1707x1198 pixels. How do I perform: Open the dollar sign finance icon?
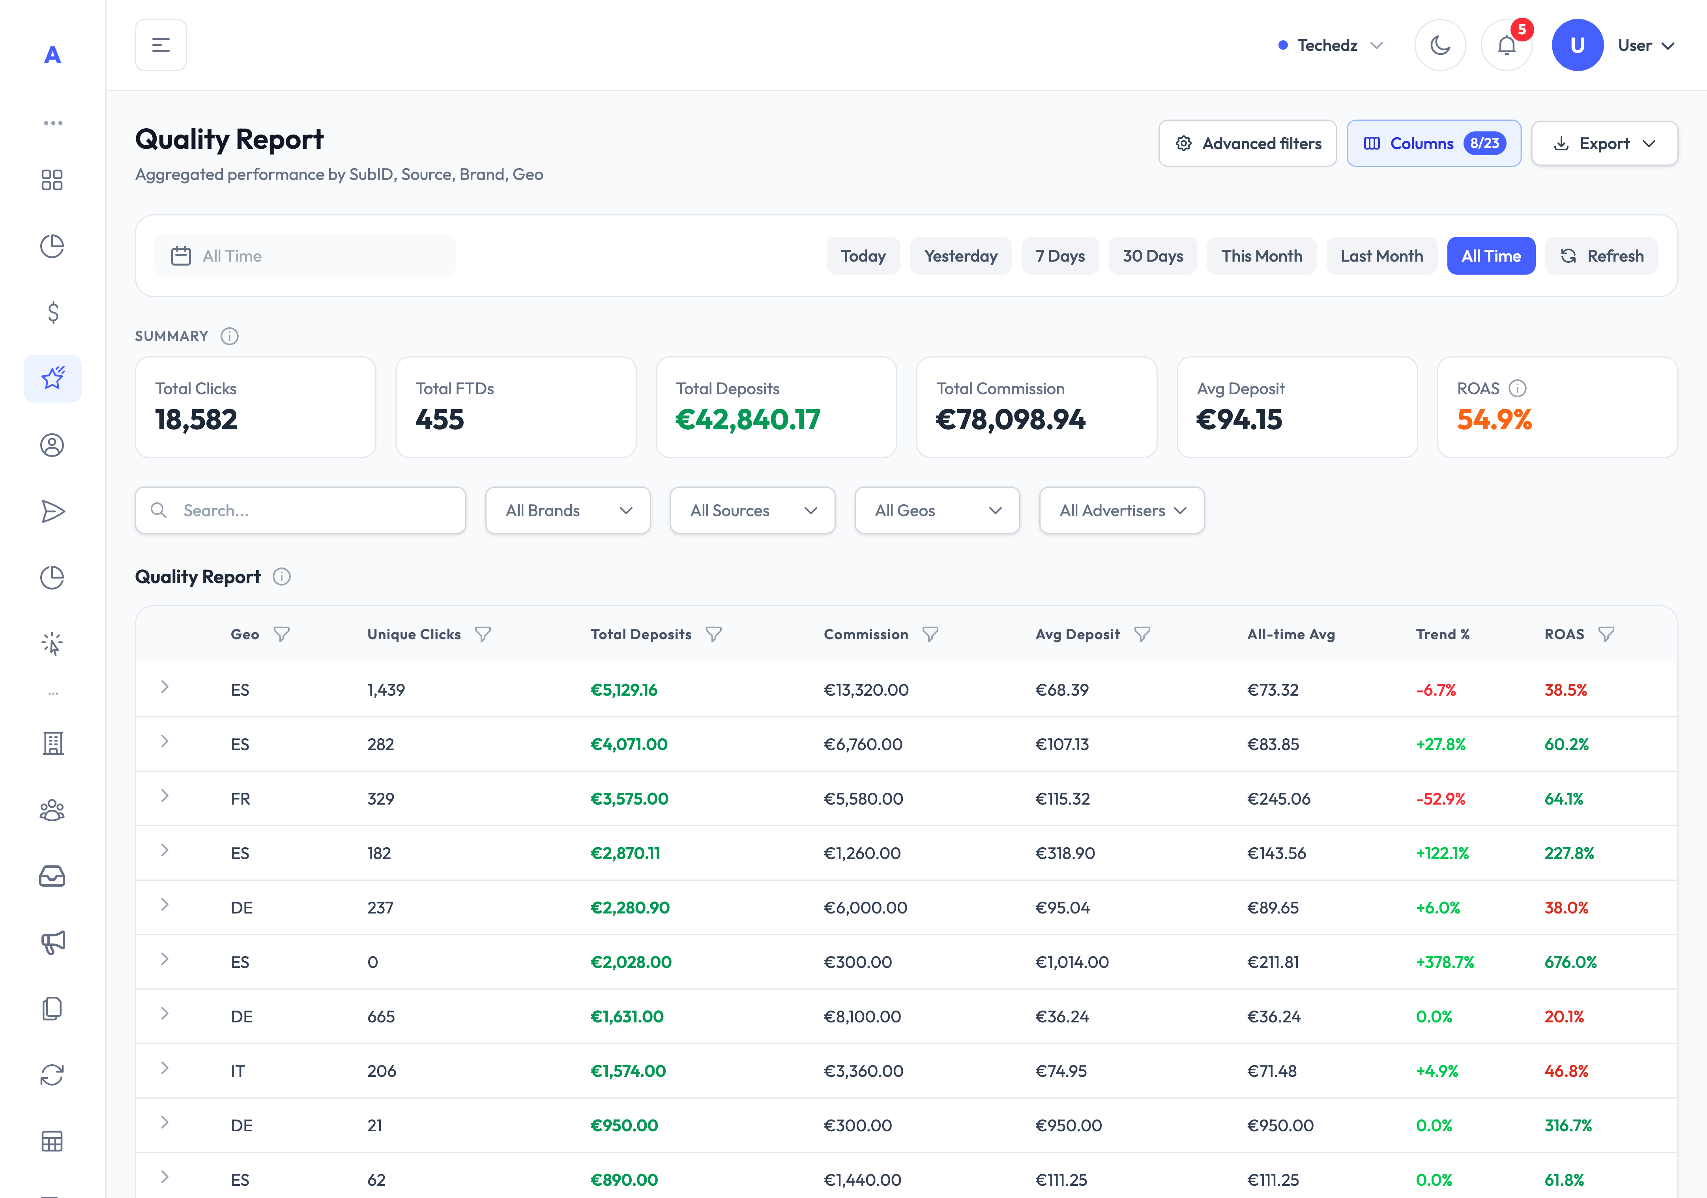[52, 313]
